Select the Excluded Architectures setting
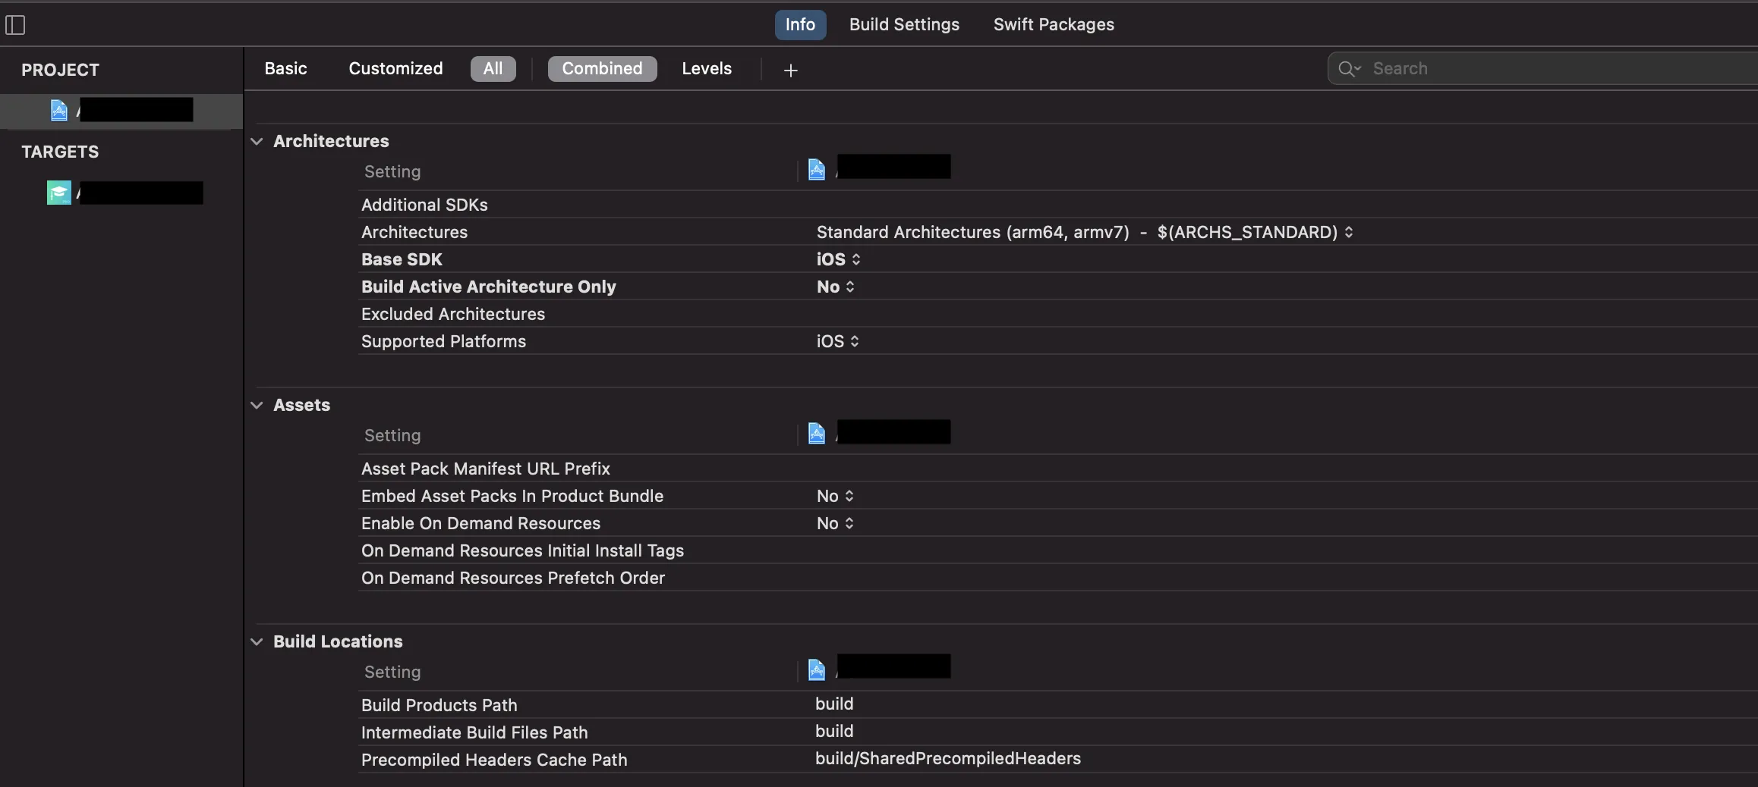Viewport: 1758px width, 787px height. (x=453, y=314)
